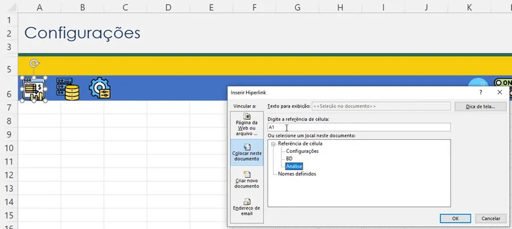Viewport: 512px width, 229px height.
Task: Select row 10 header
Action: tap(9, 148)
